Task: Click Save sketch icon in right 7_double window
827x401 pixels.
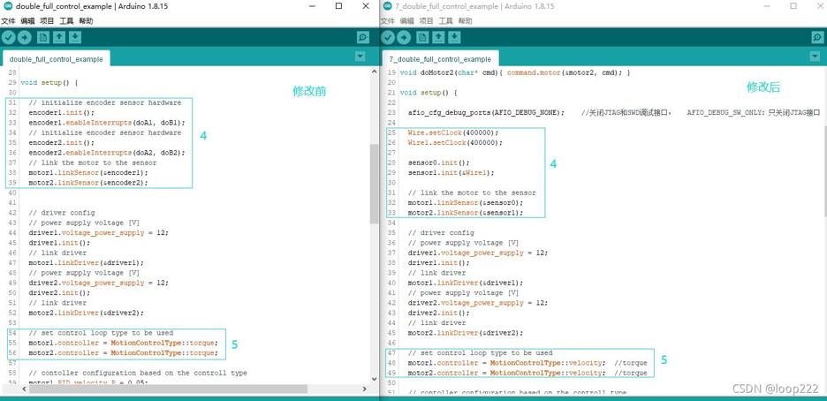Action: (455, 37)
